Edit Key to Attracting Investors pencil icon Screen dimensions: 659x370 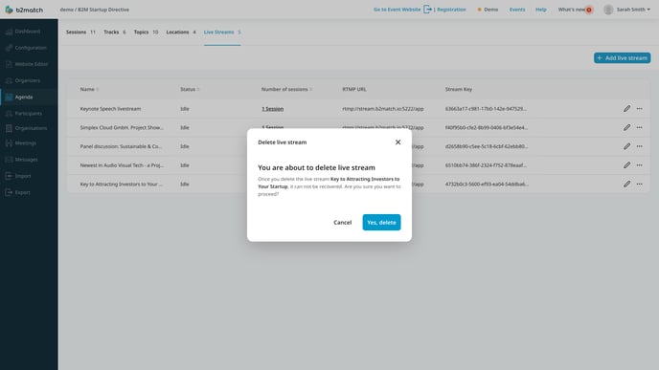click(x=626, y=185)
